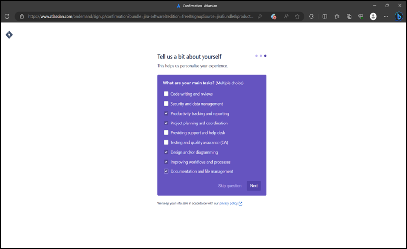The height and width of the screenshot is (249, 407).
Task: Reload the page with the refresh icon
Action: point(7,17)
